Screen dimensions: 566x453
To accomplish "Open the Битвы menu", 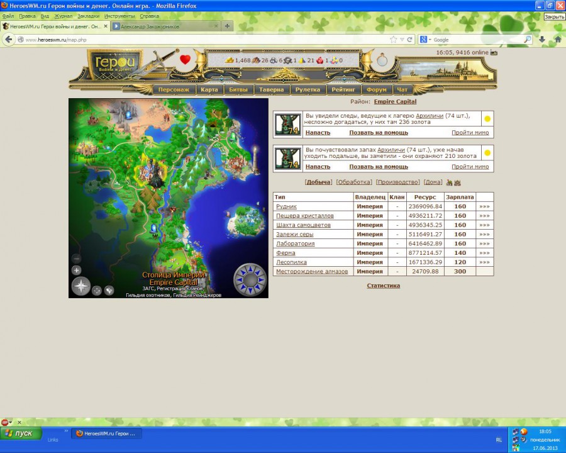I will tap(238, 89).
